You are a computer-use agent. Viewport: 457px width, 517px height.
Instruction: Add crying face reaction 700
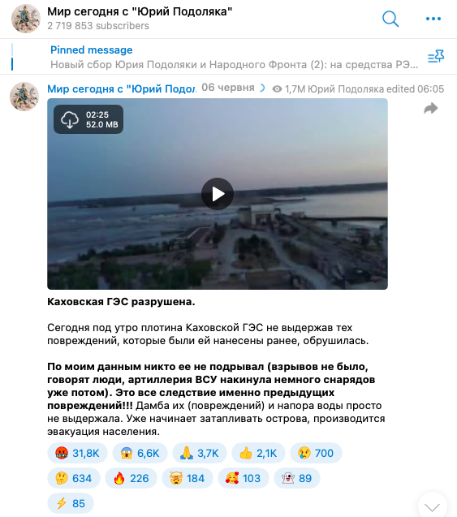[x=316, y=453]
